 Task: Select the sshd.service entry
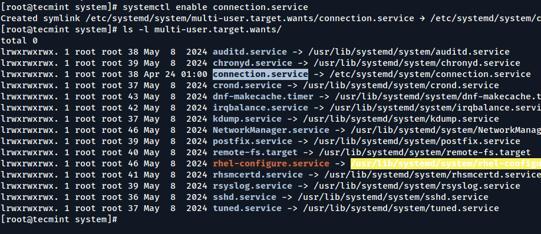(x=245, y=197)
